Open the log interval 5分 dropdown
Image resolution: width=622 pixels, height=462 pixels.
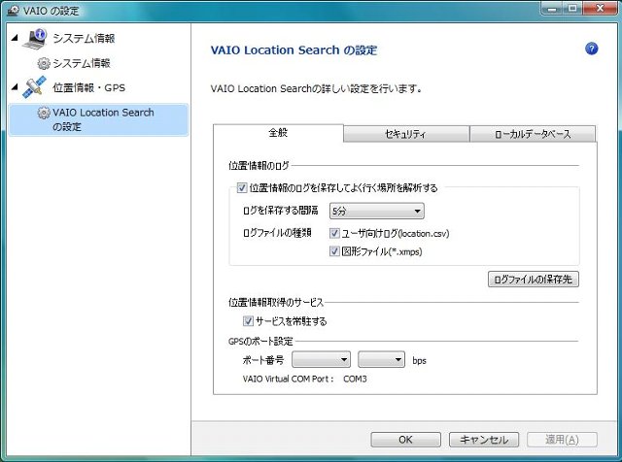[377, 211]
